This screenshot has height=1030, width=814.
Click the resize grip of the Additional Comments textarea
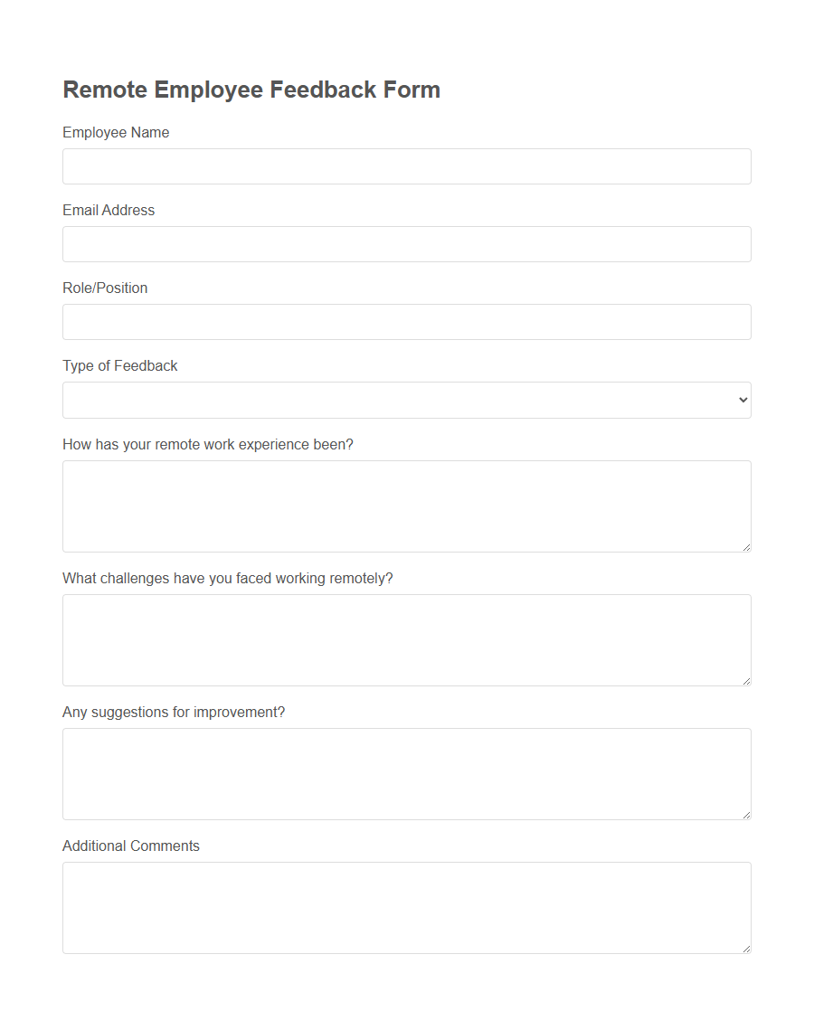[x=746, y=948]
